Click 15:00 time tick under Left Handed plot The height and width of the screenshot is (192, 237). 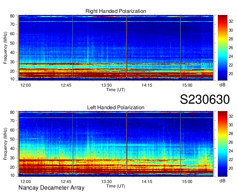click(187, 182)
